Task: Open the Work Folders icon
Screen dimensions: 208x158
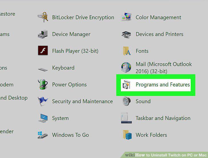Action: click(x=127, y=135)
